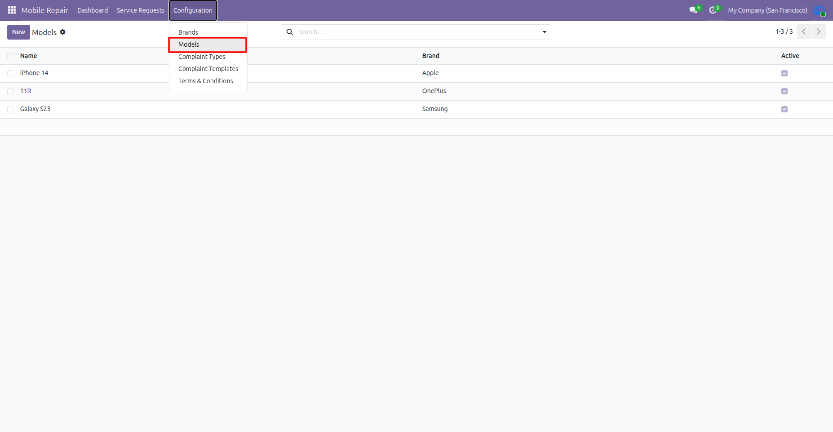Switch company via My Company (San Francisco)

(767, 10)
